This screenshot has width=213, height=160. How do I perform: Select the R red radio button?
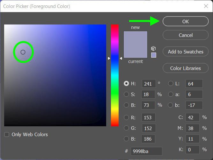126,117
